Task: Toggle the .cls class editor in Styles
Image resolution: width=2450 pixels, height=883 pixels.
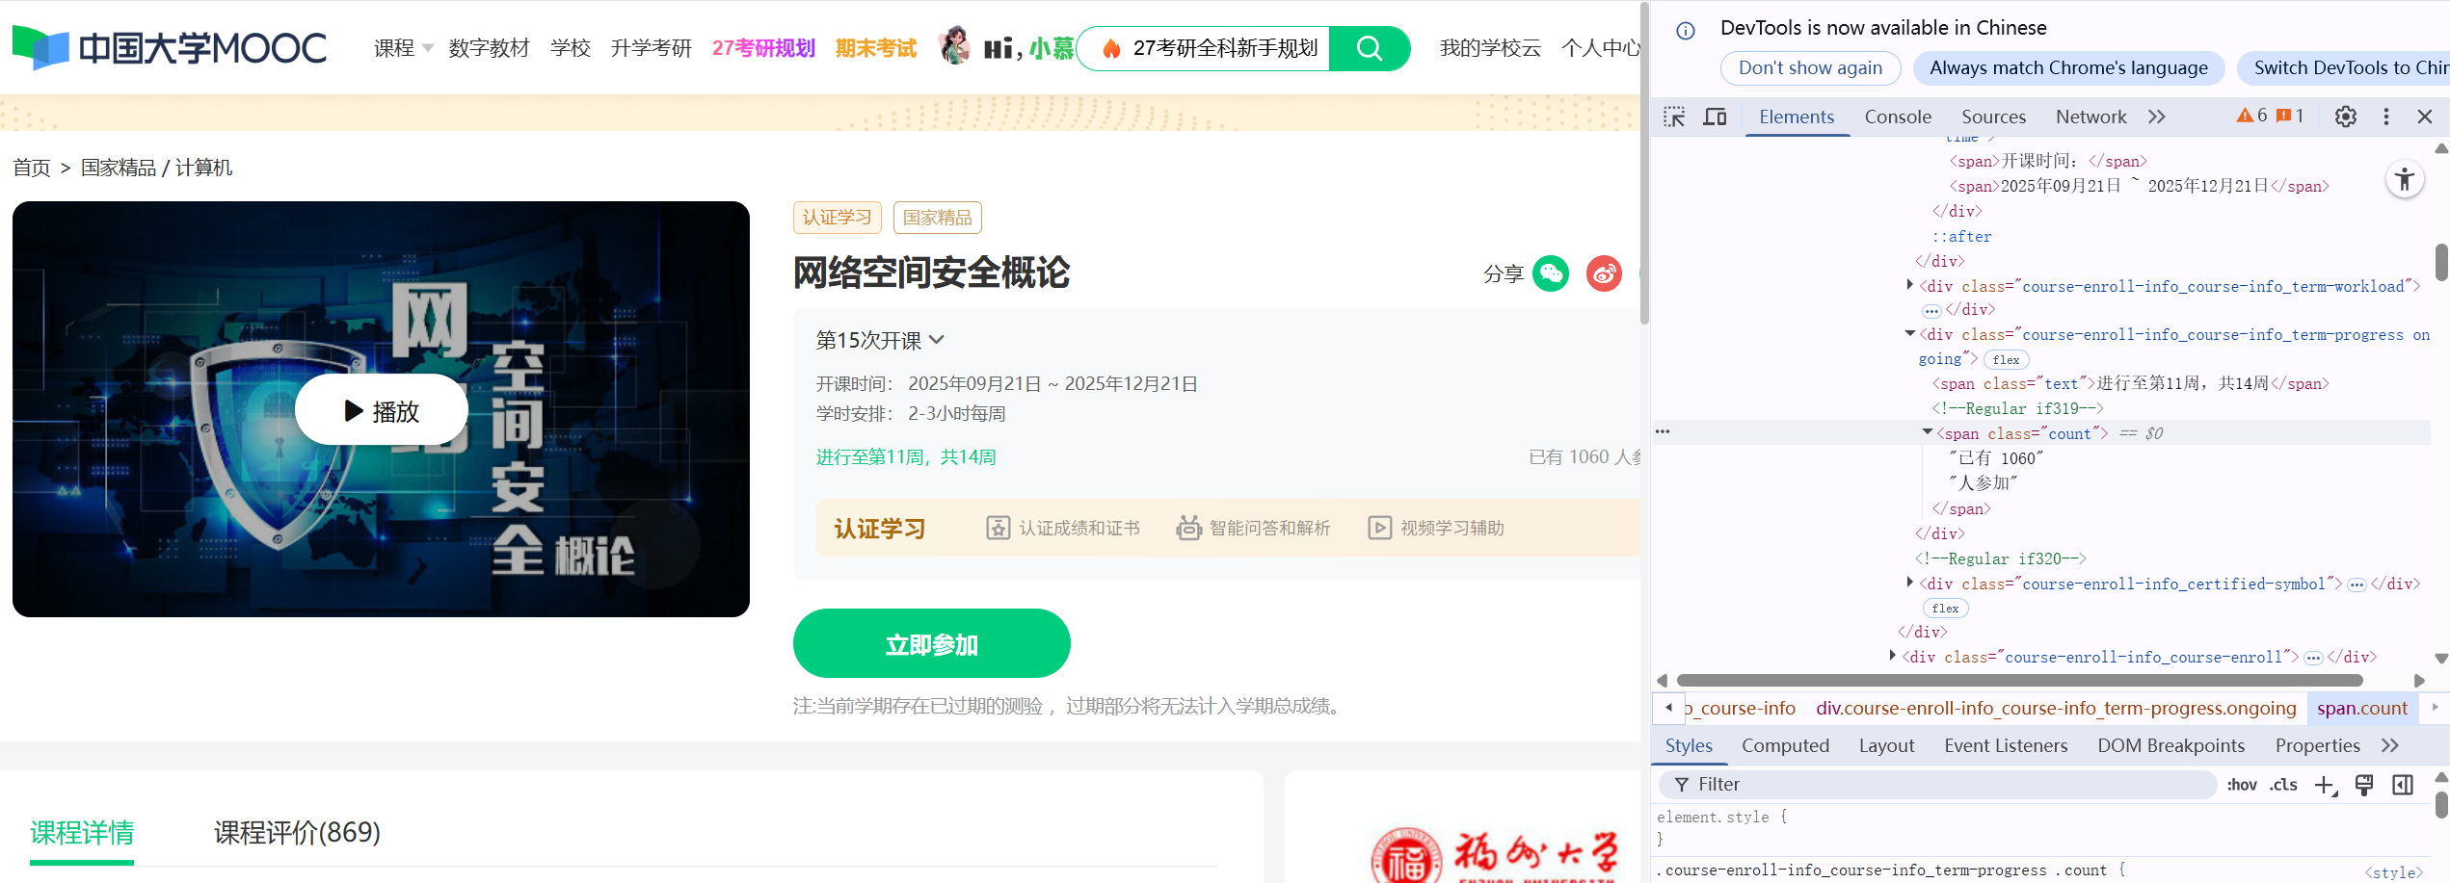Action: coord(2283,784)
